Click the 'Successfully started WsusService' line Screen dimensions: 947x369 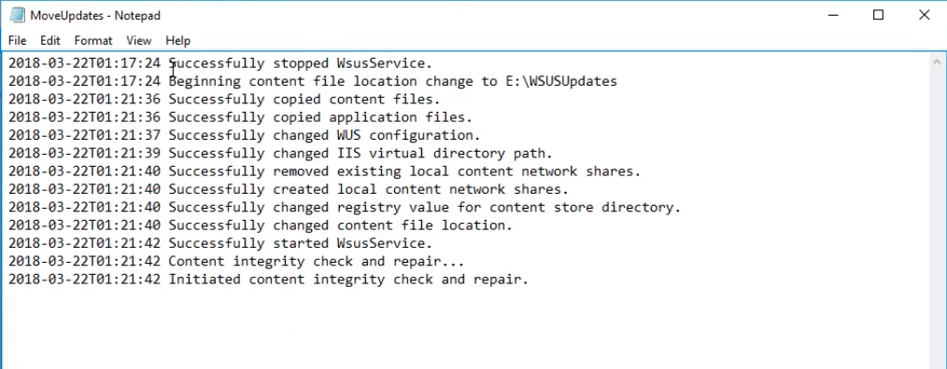[x=220, y=243]
